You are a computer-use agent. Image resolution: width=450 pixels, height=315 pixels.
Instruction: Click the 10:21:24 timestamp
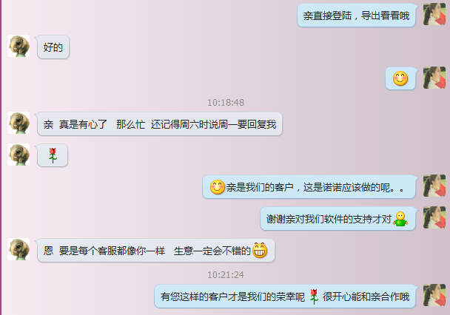[226, 275]
